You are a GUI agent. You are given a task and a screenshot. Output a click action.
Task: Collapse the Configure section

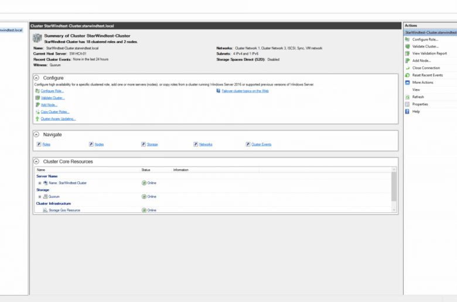point(36,78)
